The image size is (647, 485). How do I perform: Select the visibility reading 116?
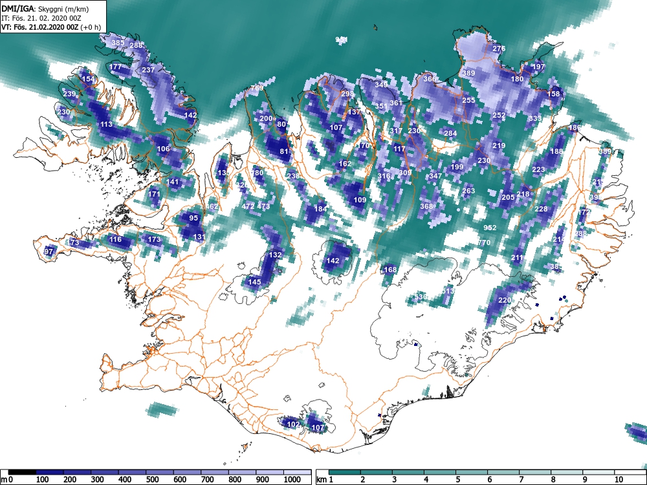(x=115, y=239)
